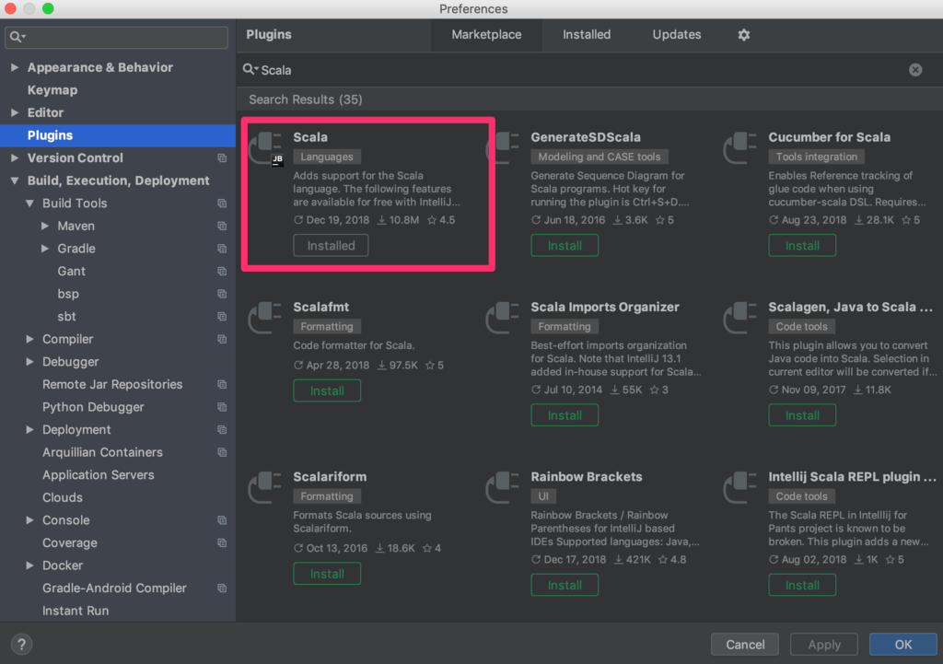Screen dimensions: 943x664
Task: Expand the Compiler node
Action: (x=29, y=339)
